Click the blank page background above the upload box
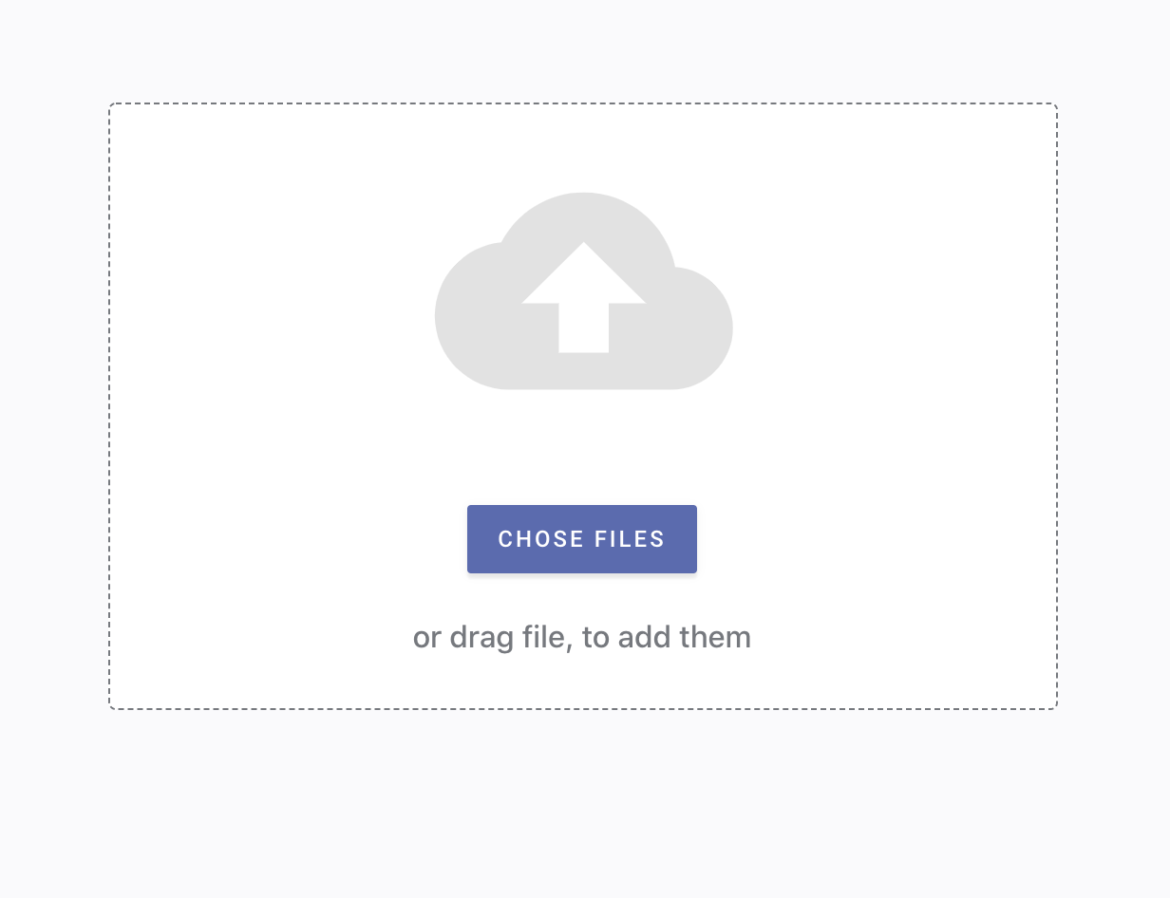Image resolution: width=1170 pixels, height=898 pixels. point(583,49)
